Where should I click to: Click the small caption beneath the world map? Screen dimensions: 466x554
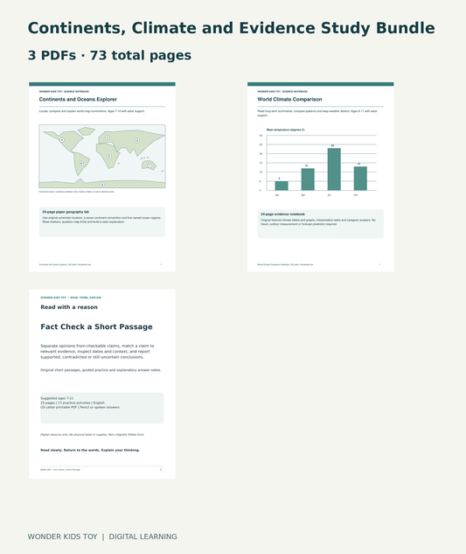click(x=77, y=192)
